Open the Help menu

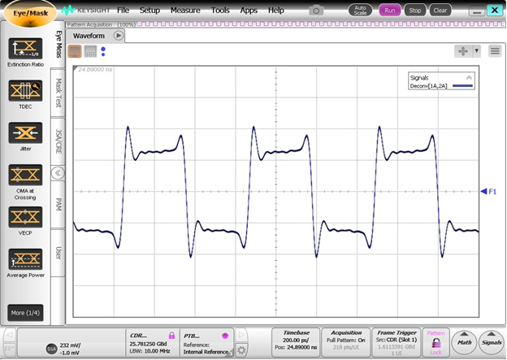pos(275,11)
